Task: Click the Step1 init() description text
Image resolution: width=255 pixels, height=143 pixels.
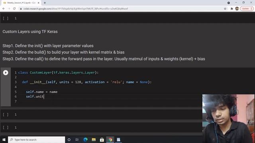Action: pyautogui.click(x=48, y=46)
